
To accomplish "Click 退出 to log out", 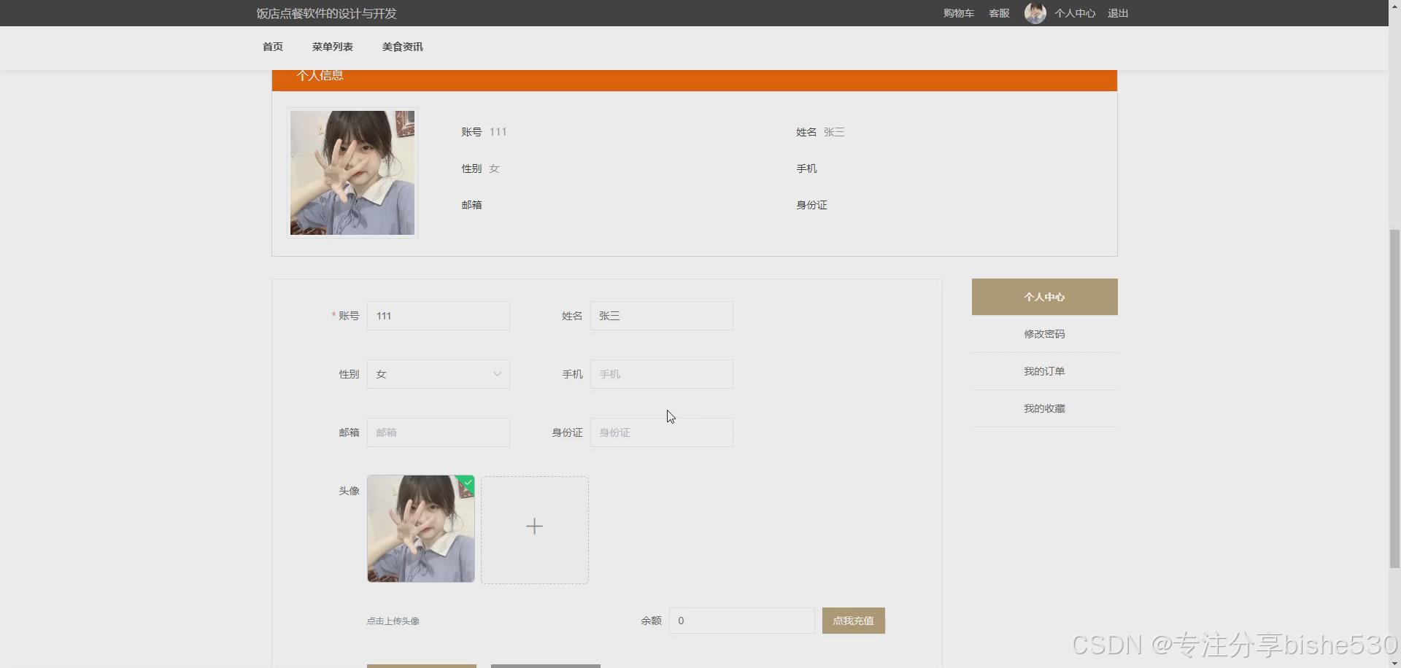I will click(x=1118, y=13).
